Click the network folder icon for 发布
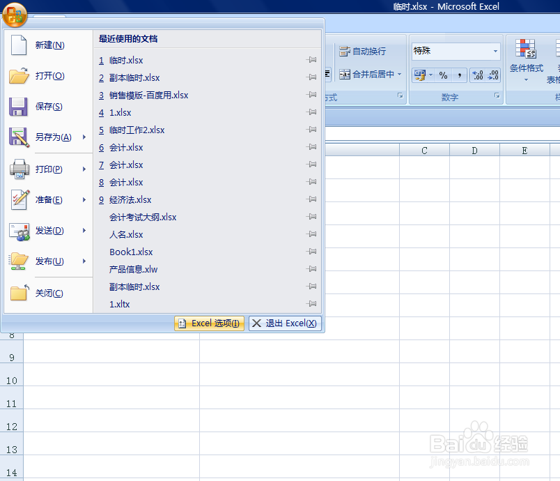The height and width of the screenshot is (481, 560). pos(19,261)
